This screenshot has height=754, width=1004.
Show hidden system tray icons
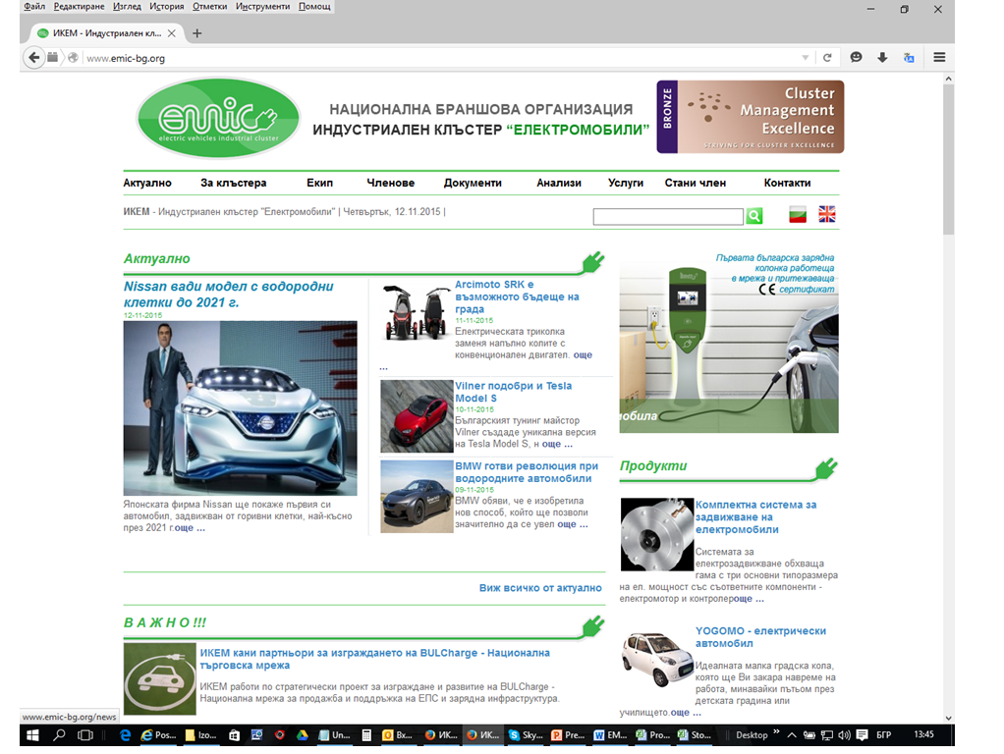(x=792, y=734)
